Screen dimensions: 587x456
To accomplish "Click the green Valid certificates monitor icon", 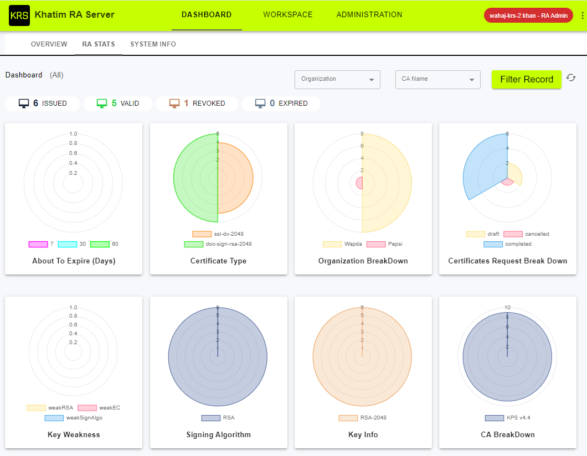I will pos(102,103).
